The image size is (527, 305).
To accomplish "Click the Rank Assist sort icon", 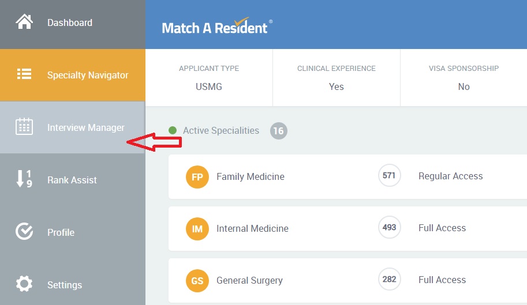I will (x=24, y=179).
